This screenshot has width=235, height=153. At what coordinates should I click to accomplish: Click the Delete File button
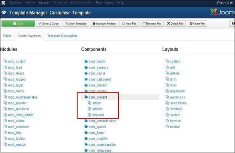pos(175,24)
